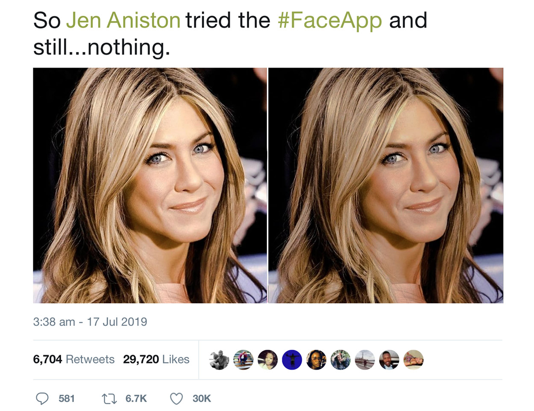Open the left photo in the tweet
Screen dimensions: 534x411
pyautogui.click(x=150, y=185)
